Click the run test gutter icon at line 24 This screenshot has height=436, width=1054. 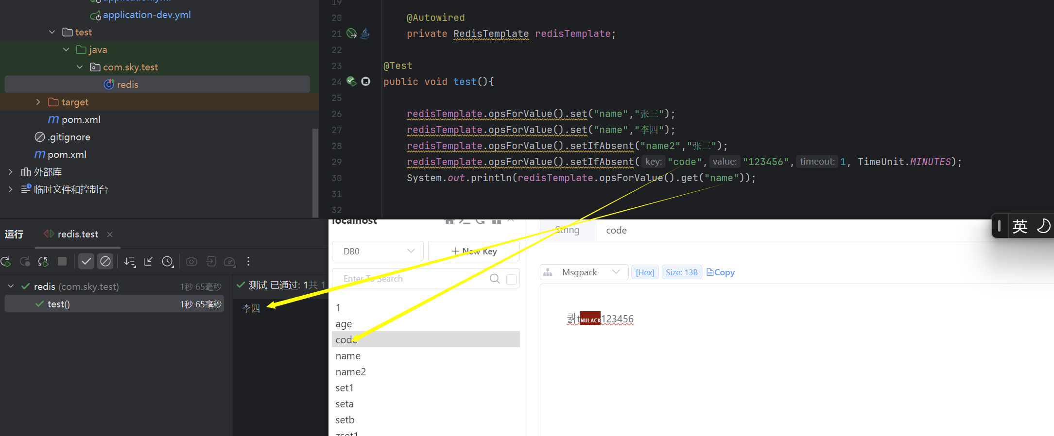(351, 82)
